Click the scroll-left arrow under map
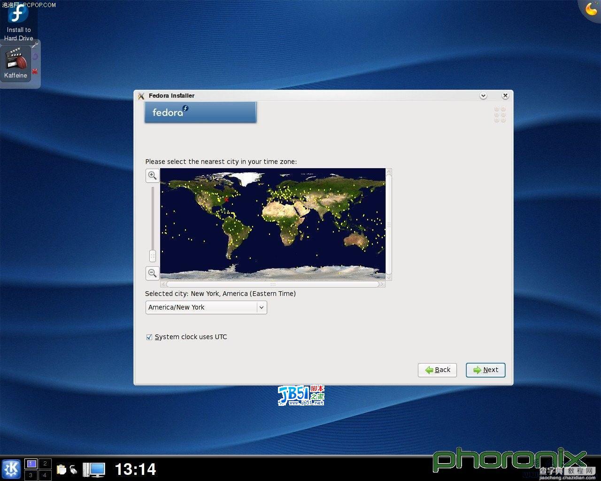 (x=163, y=284)
